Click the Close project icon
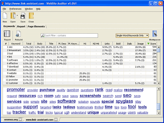This screenshot has height=123, width=164. [31, 16]
